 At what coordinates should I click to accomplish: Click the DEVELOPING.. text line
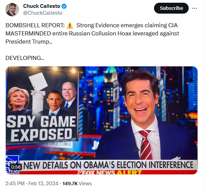click(25, 58)
